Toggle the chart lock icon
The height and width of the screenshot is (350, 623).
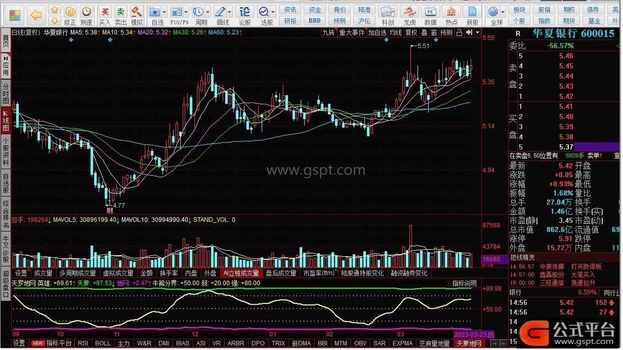[459, 32]
